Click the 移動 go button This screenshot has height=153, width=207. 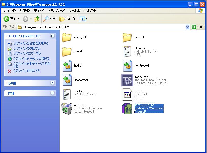198,27
